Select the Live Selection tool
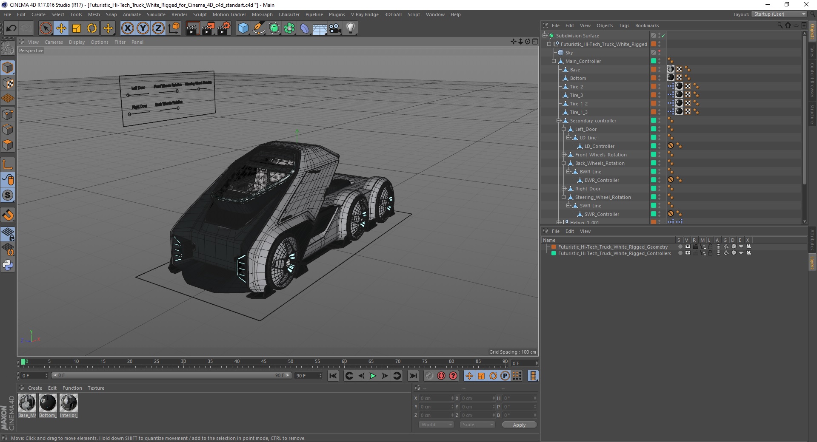Viewport: 817px width, 442px height. point(46,28)
